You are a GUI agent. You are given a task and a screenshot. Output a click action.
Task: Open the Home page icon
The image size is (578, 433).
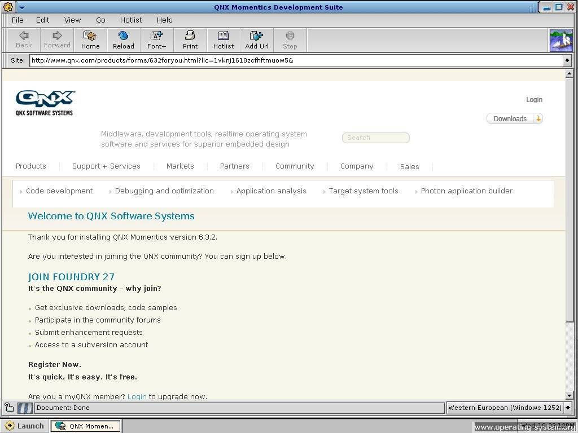tap(90, 40)
